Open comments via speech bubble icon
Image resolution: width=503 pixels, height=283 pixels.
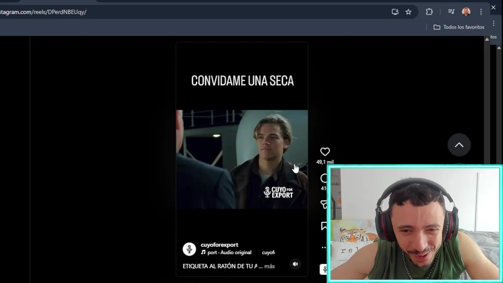[324, 178]
